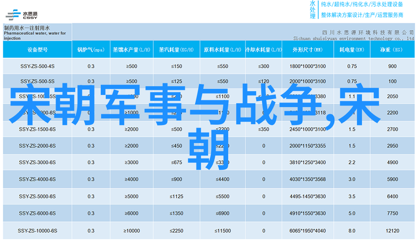Click the vertical 水处理 label at top right
The width and height of the screenshot is (418, 243).
tap(312, 10)
